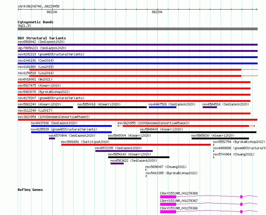This screenshot has height=215, width=266.
Task: Select nsv5552754 (ByrskaBishop2022) label
Action: [x=239, y=142]
